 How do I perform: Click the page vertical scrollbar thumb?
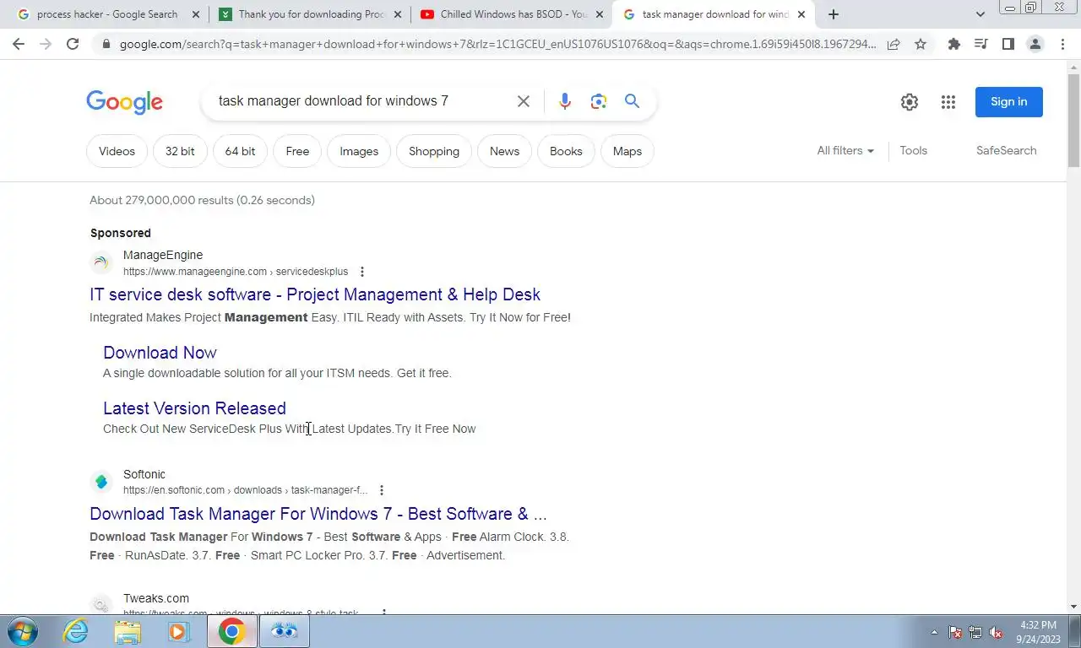pos(1073,121)
